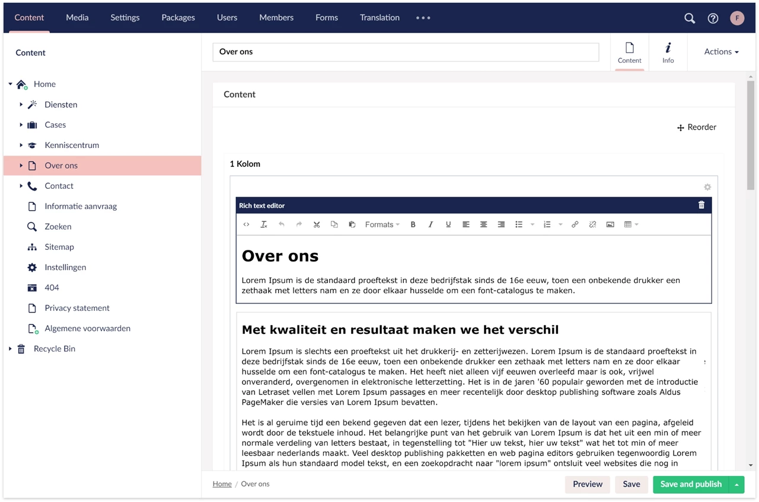
Task: Click the bullet list icon
Action: pyautogui.click(x=519, y=224)
